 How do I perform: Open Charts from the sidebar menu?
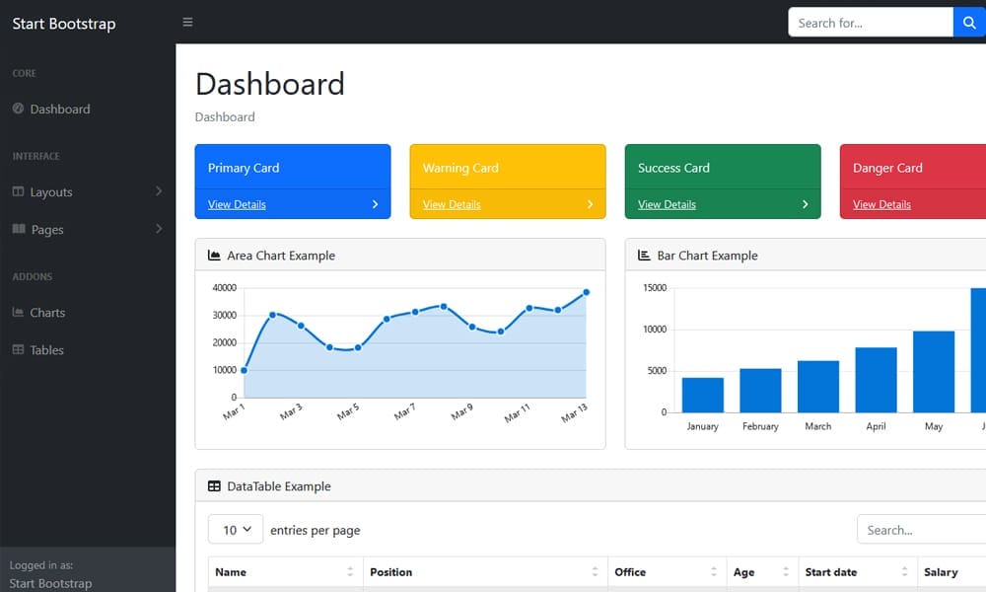click(x=47, y=313)
